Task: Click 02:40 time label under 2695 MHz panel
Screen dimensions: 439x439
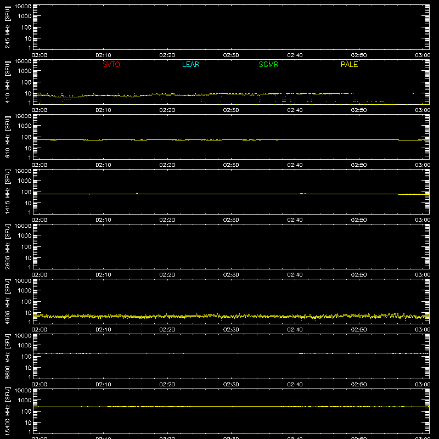Action: (295, 275)
